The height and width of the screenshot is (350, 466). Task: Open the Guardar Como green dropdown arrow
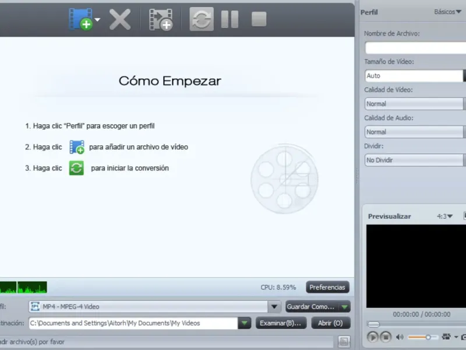coord(345,307)
